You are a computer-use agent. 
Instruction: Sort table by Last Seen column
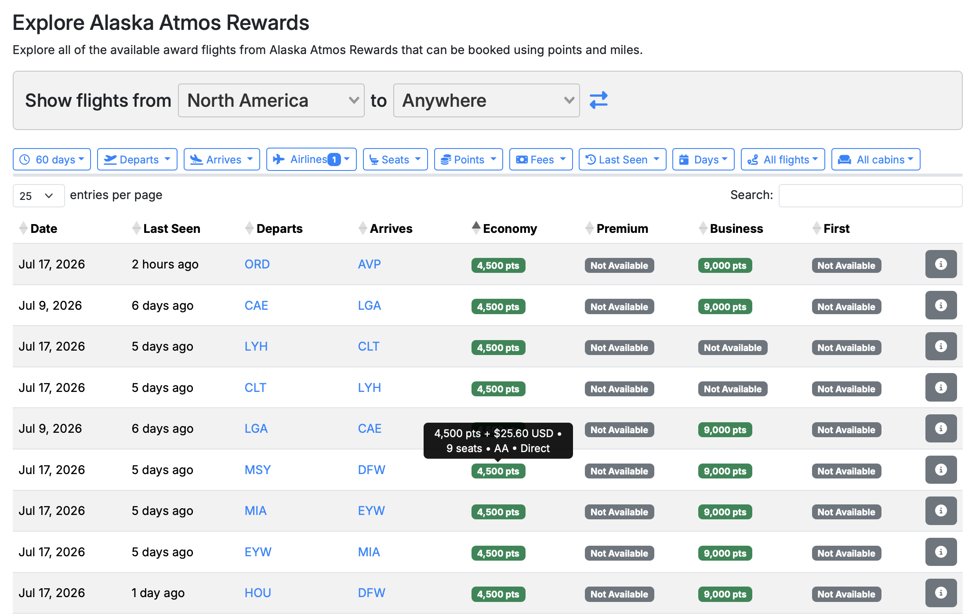166,228
